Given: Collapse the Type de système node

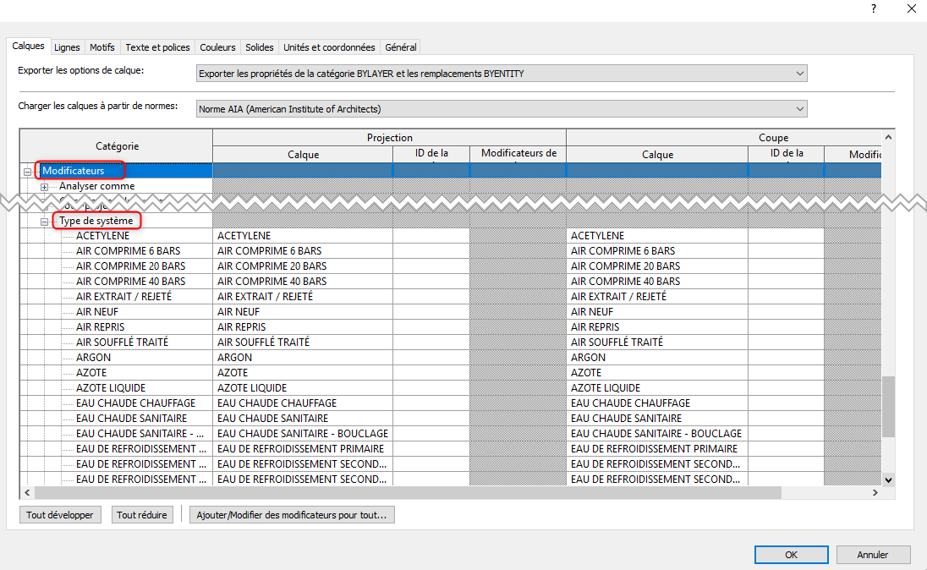Looking at the screenshot, I should point(45,222).
